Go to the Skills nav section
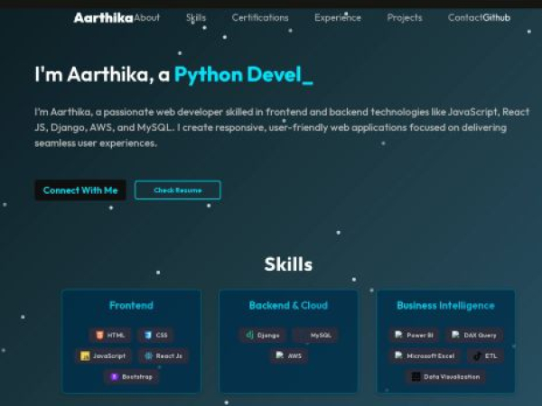Viewport: 542px width, 406px height. (x=196, y=18)
